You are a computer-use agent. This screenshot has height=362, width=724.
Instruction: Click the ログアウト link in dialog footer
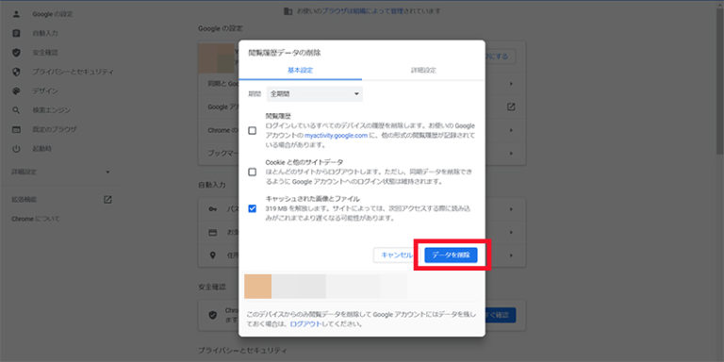(x=305, y=324)
